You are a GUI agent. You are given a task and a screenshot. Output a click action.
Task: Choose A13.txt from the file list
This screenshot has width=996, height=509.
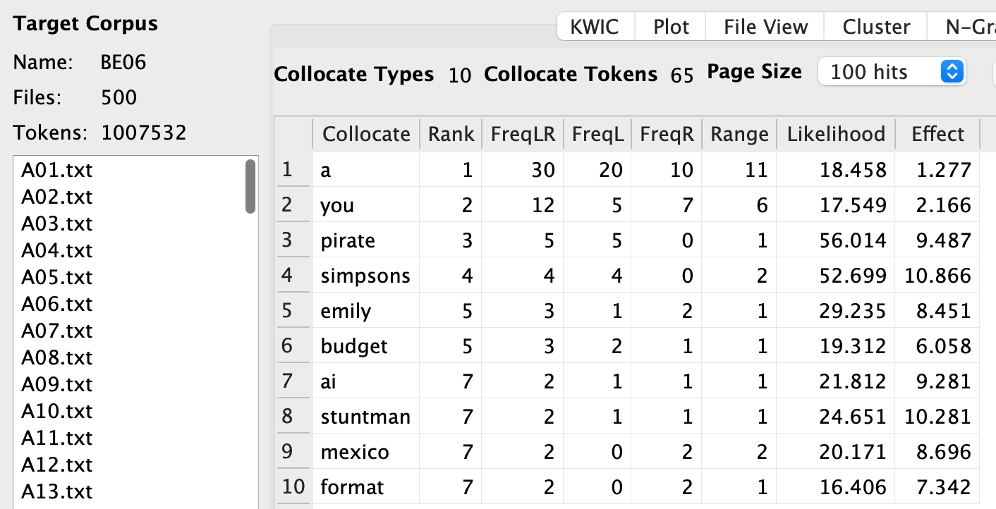point(56,491)
